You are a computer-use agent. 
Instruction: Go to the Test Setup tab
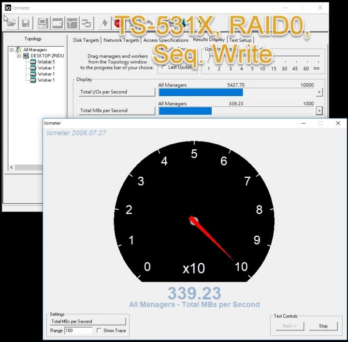pyautogui.click(x=240, y=40)
